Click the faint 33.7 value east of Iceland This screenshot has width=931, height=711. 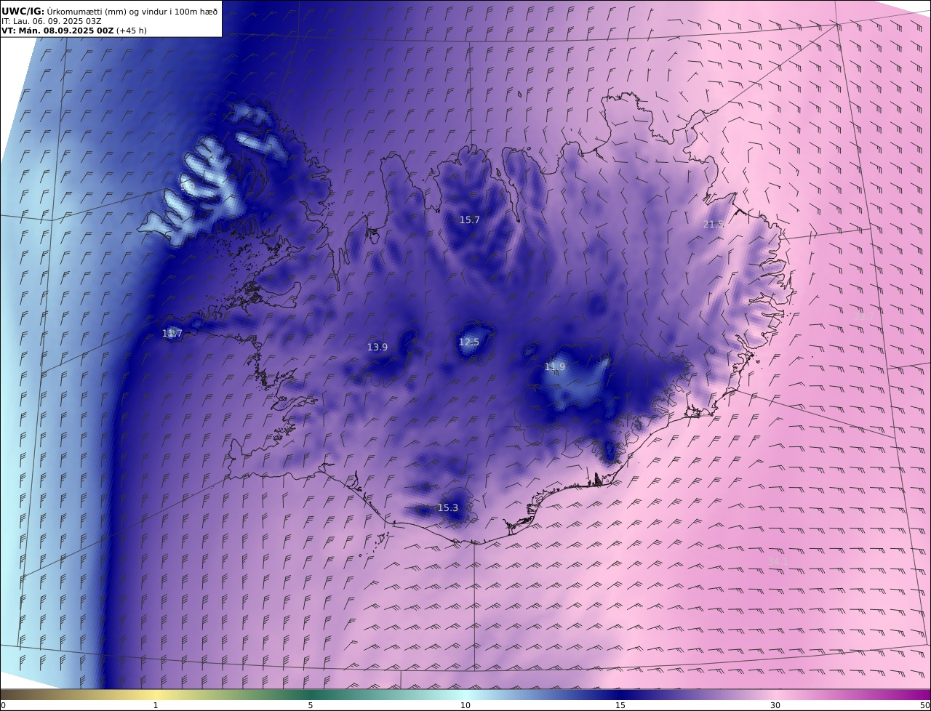pyautogui.click(x=863, y=316)
